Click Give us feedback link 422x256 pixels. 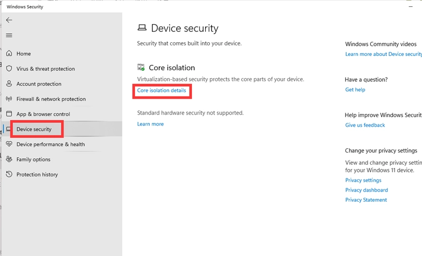365,125
